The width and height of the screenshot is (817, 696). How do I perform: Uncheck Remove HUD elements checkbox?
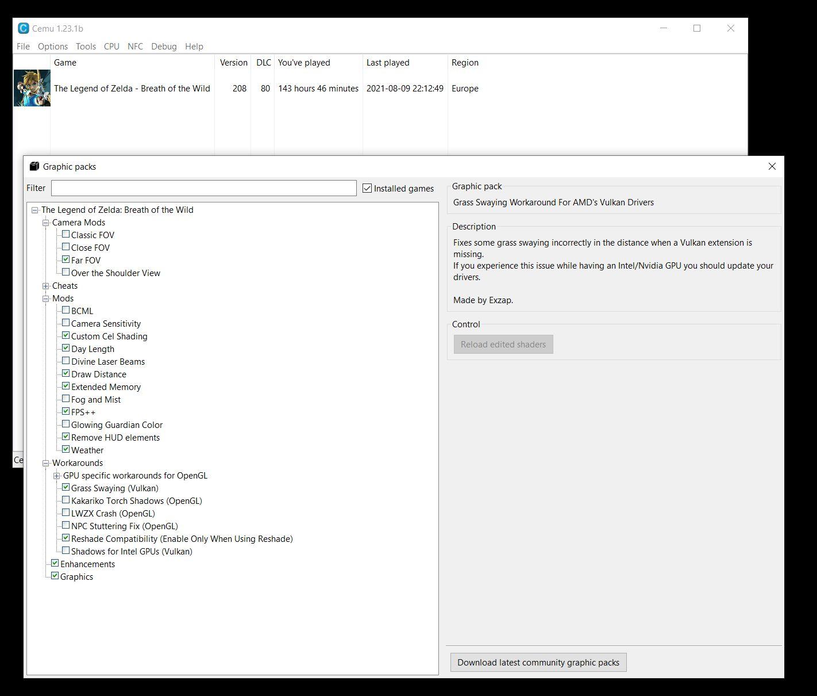click(x=65, y=437)
